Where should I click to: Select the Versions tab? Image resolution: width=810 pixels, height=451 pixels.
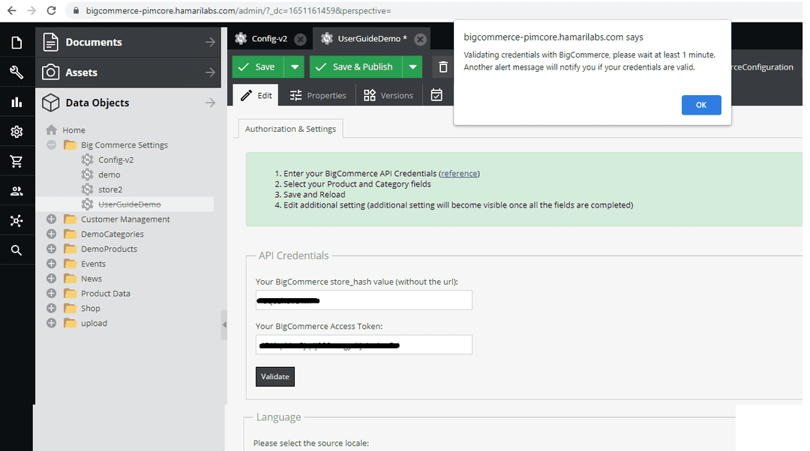coord(388,95)
